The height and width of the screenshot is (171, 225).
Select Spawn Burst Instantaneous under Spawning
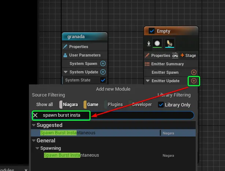point(71,155)
